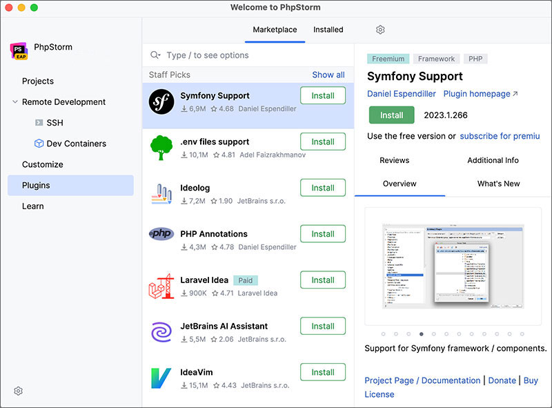
Task: Install the Ideolog plugin
Action: (x=323, y=188)
